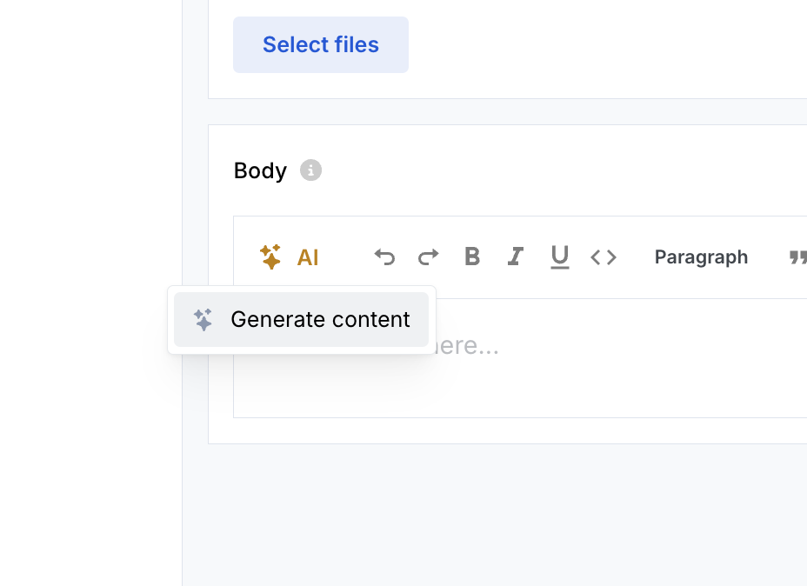
Task: Insert a blockquote using the quote icon
Action: [x=798, y=257]
